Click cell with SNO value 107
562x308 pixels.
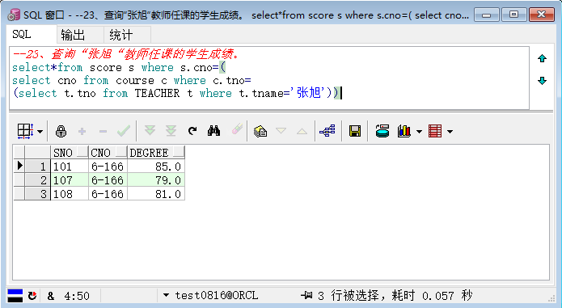tap(70, 179)
